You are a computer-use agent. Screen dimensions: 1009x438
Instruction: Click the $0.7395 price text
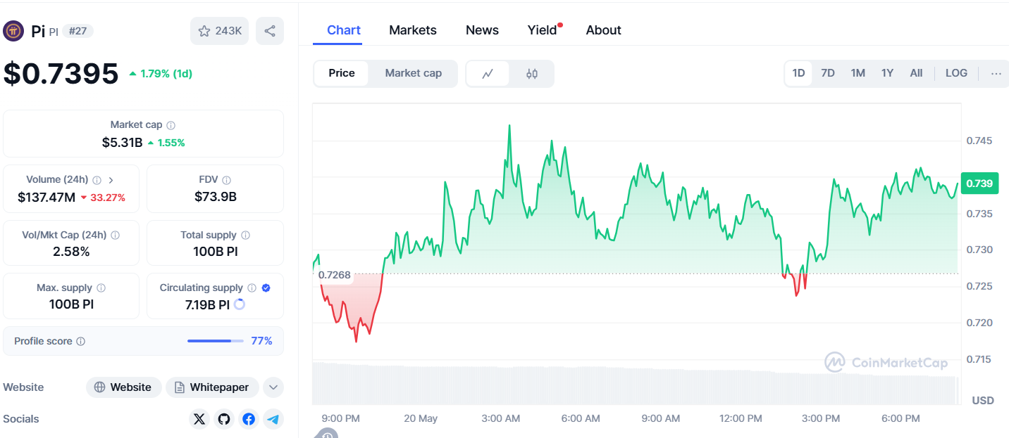click(61, 74)
